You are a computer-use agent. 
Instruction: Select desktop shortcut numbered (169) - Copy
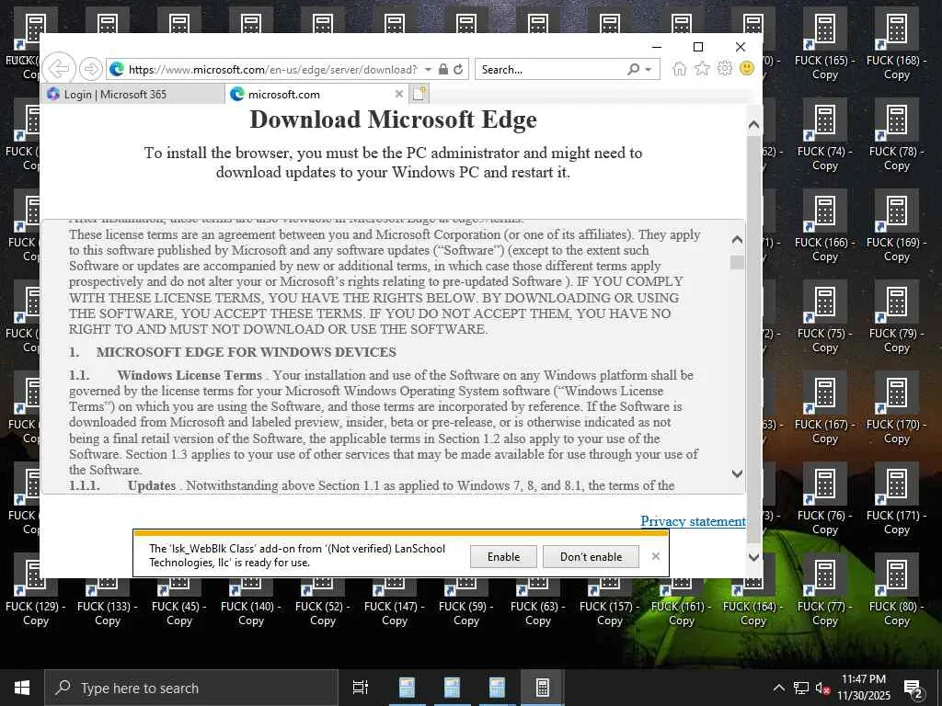tap(896, 228)
